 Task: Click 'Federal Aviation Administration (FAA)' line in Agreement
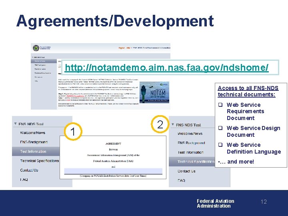point(113,161)
